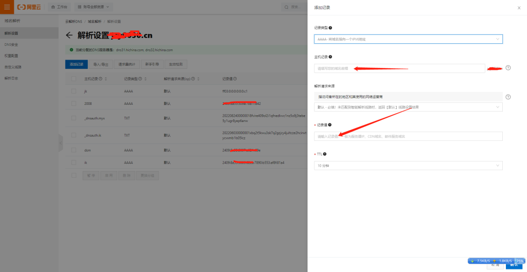Click the 删除 batch action button
This screenshot has height=272, width=527.
pyautogui.click(x=127, y=175)
